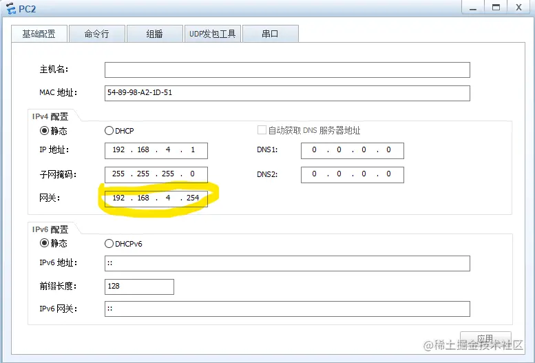Click the 子网掩码 field 255.255.255.0
This screenshot has height=363, width=535.
156,175
